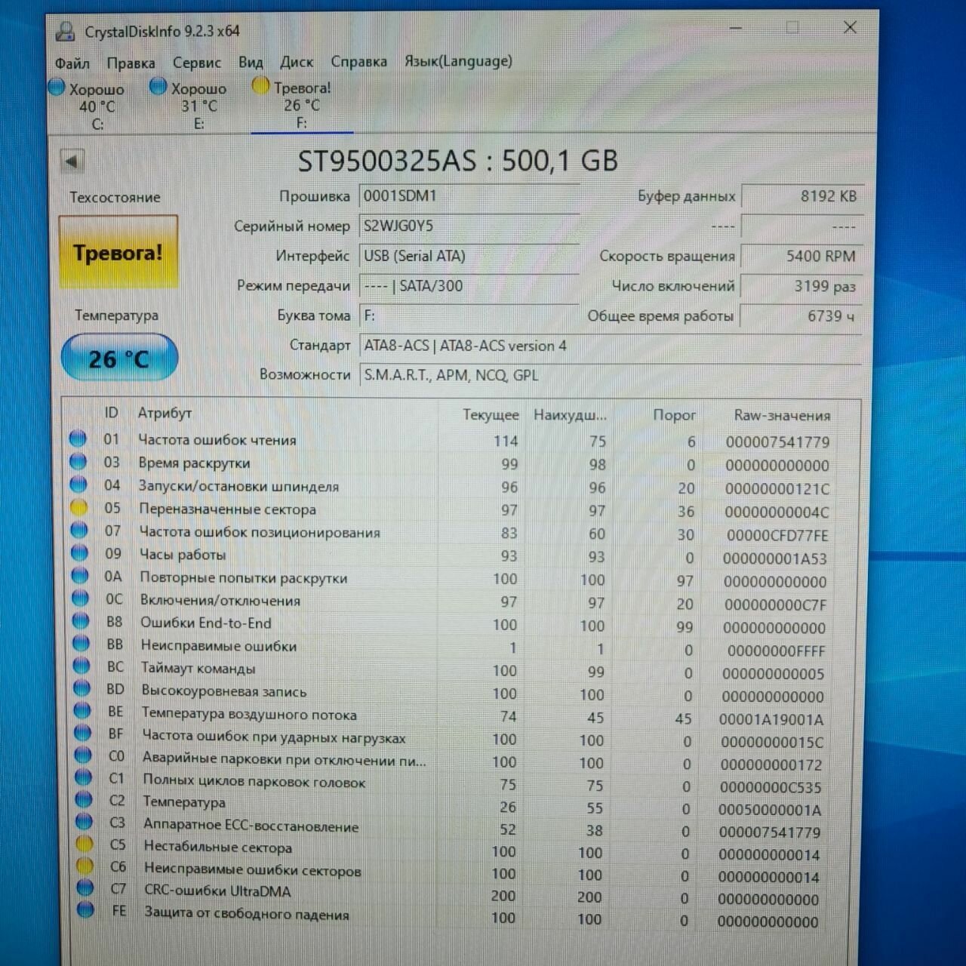Select drive E: with status Хорошо 31 °C
Viewport: 966px width, 966px height.
click(x=190, y=106)
